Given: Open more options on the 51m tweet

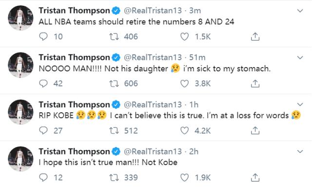Looking at the screenshot, I should pyautogui.click(x=300, y=57).
